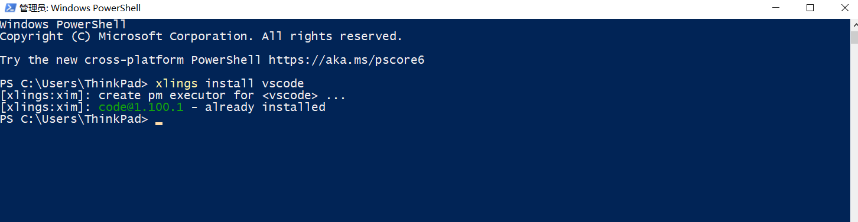This screenshot has height=222, width=858.
Task: Click the word vscode in the command
Action: coord(282,84)
